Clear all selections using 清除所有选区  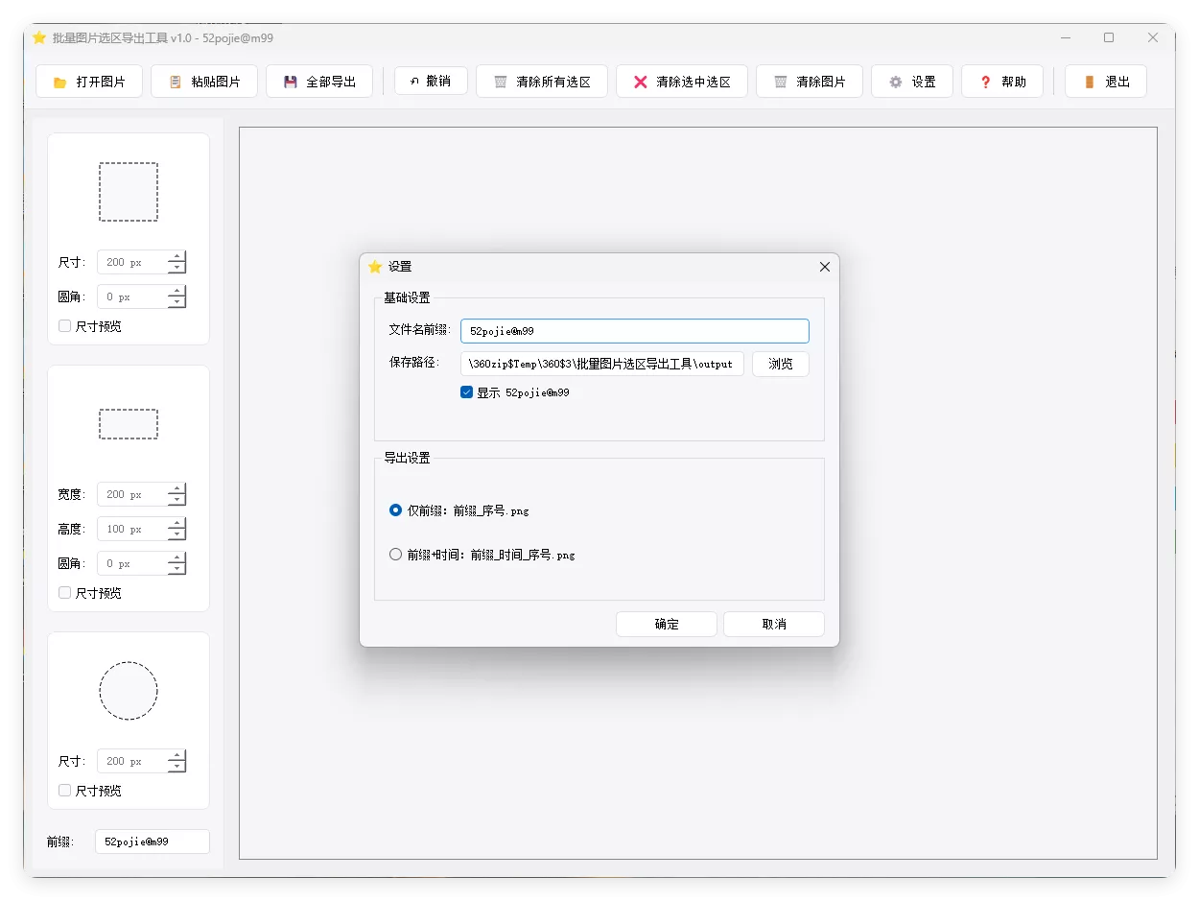541,81
